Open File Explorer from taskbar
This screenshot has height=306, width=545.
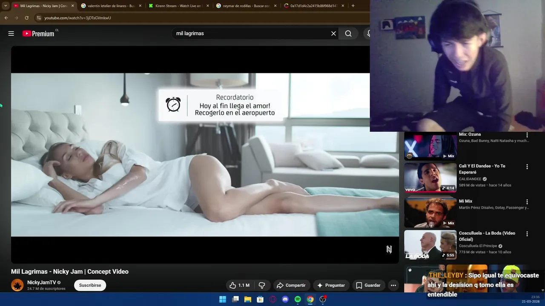click(248, 299)
